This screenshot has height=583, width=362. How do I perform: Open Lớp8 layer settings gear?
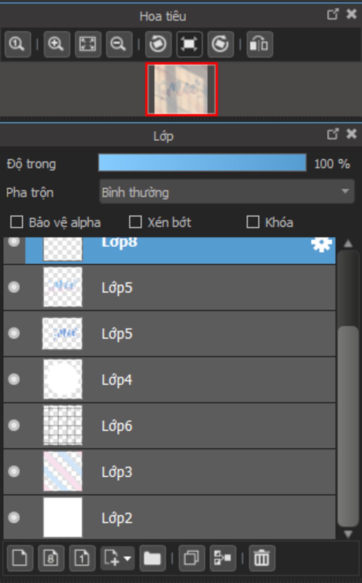coord(321,244)
